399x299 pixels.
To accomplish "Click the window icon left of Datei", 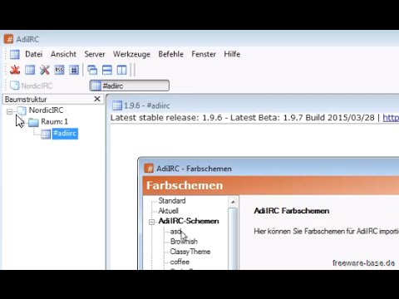I will 15,54.
